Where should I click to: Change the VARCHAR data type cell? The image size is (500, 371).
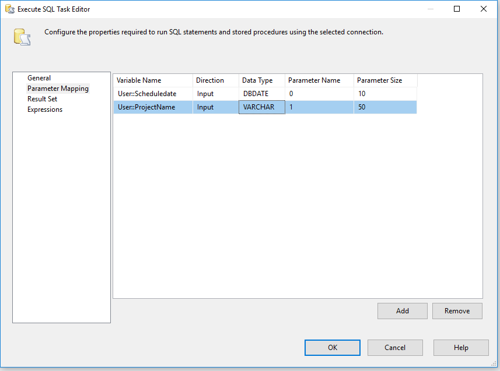(x=262, y=107)
